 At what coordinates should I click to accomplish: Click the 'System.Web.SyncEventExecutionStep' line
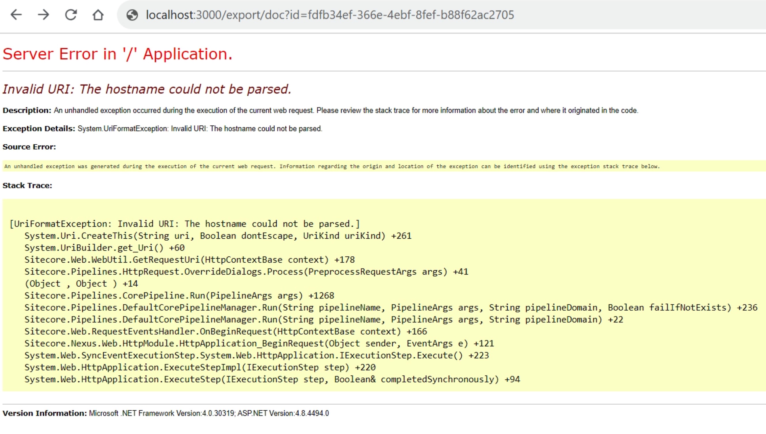pos(257,355)
